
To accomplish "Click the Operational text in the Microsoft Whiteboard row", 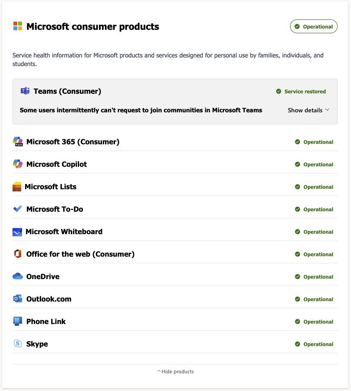I will (318, 232).
